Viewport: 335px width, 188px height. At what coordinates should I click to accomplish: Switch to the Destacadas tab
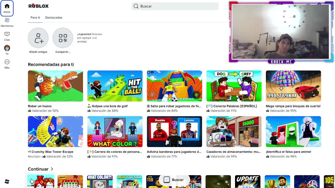point(54,17)
